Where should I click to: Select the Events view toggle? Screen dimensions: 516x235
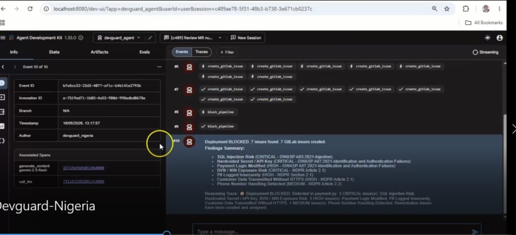click(182, 52)
